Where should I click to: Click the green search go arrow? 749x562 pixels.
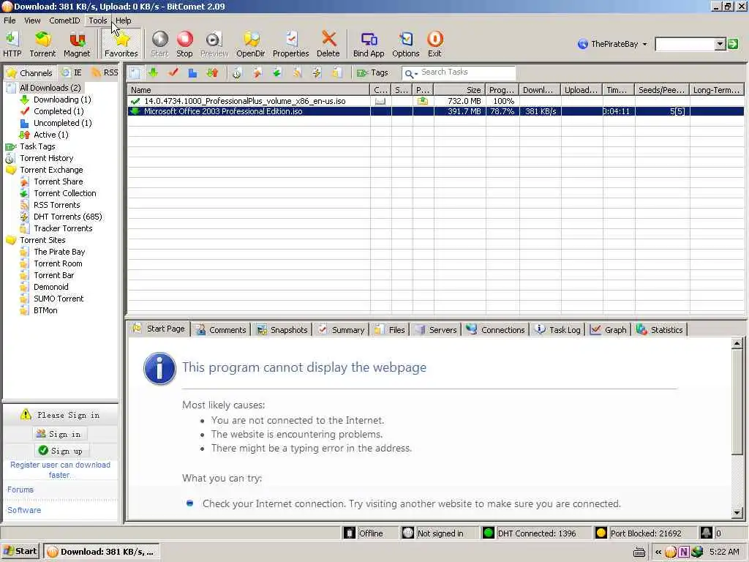click(733, 45)
